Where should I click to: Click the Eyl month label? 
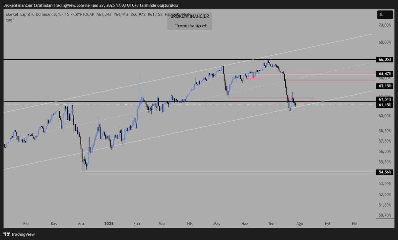[328, 224]
